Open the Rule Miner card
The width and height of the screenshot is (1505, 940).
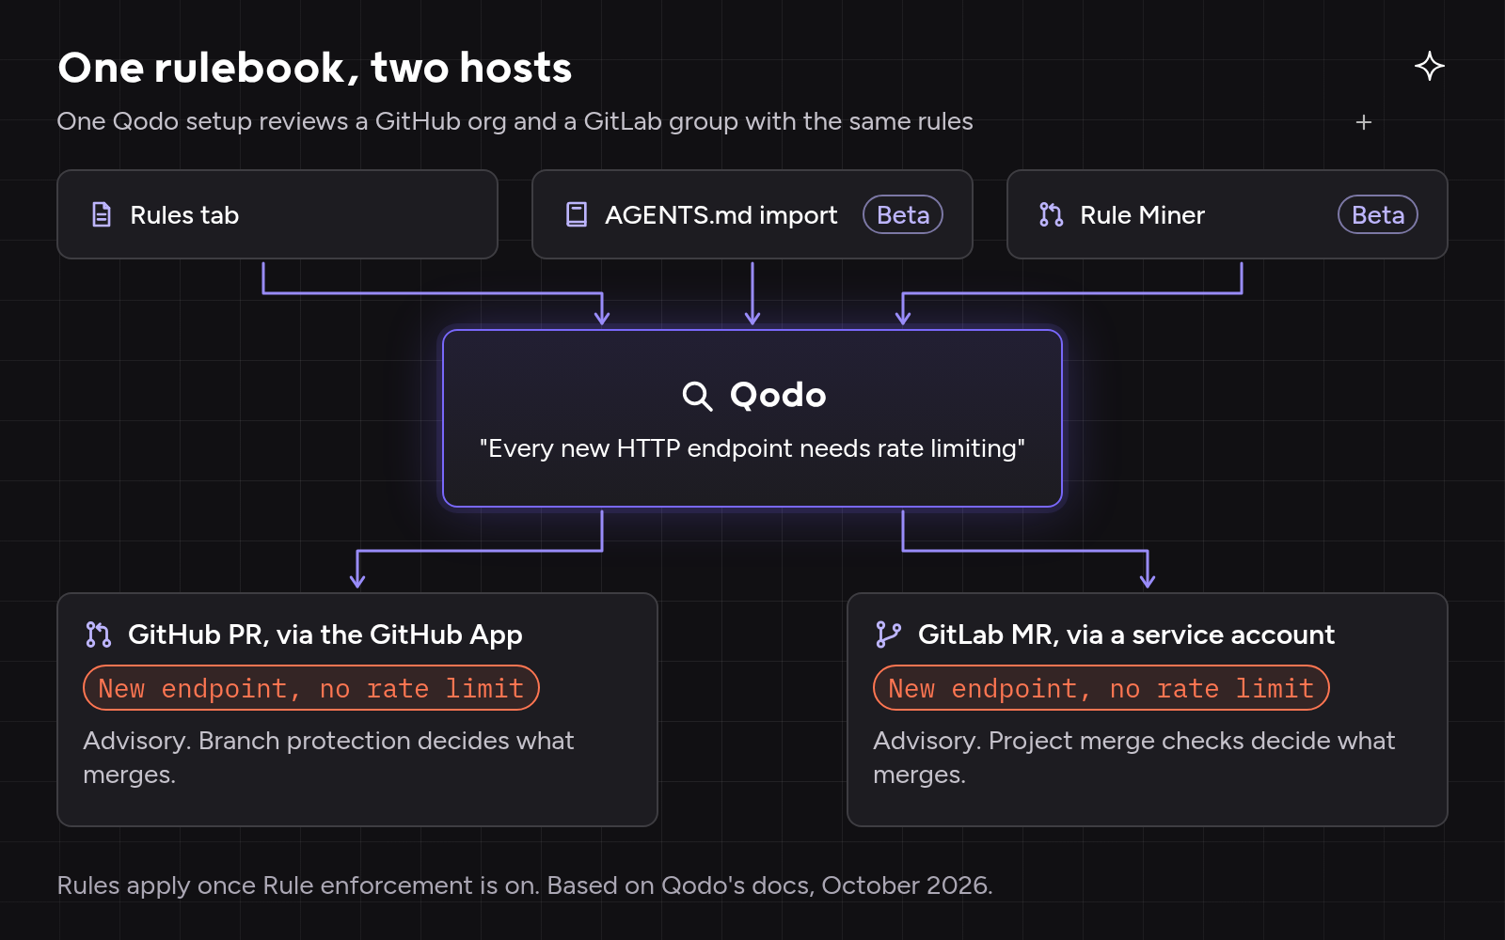pyautogui.click(x=1228, y=214)
